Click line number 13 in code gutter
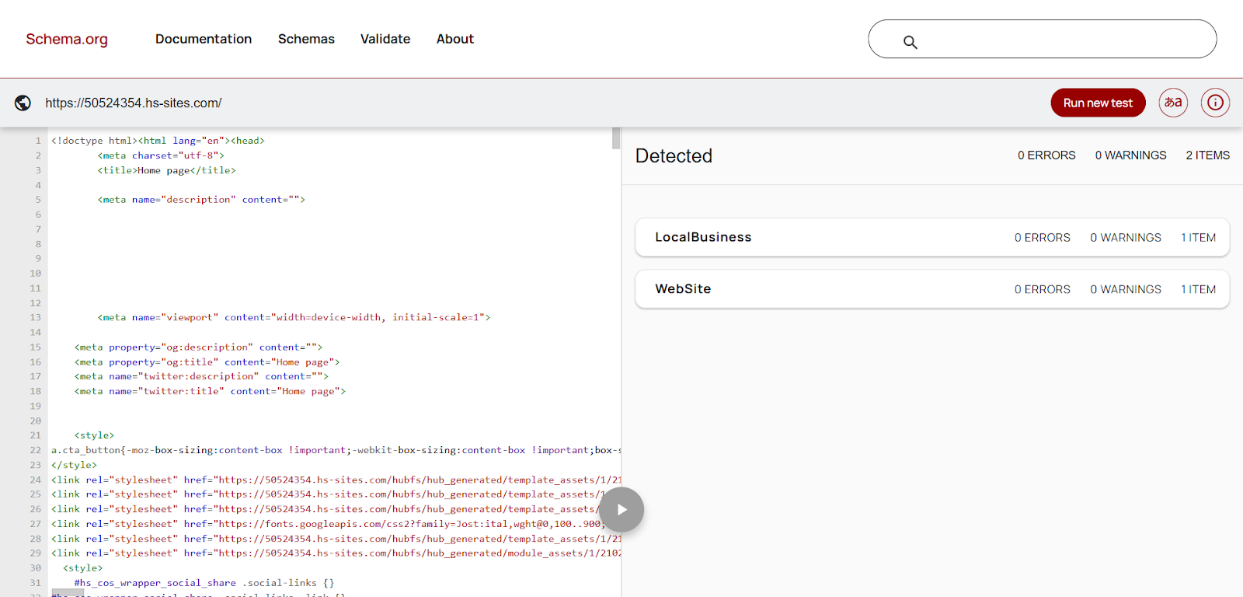This screenshot has width=1243, height=597. 36,317
